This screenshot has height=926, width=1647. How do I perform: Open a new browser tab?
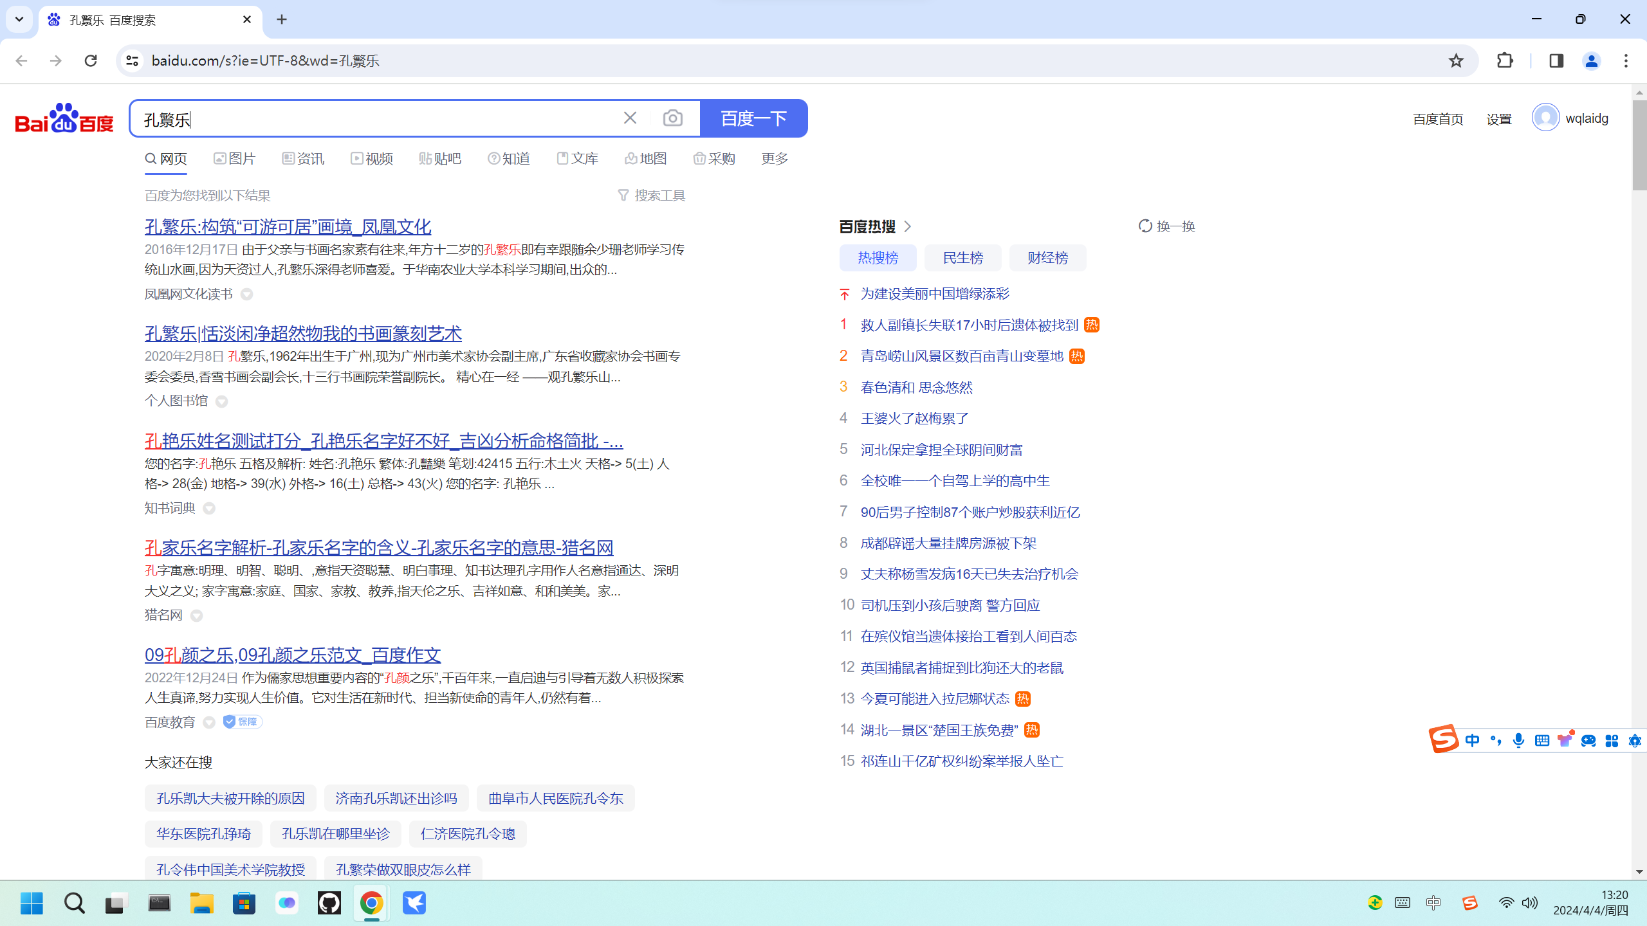(282, 19)
